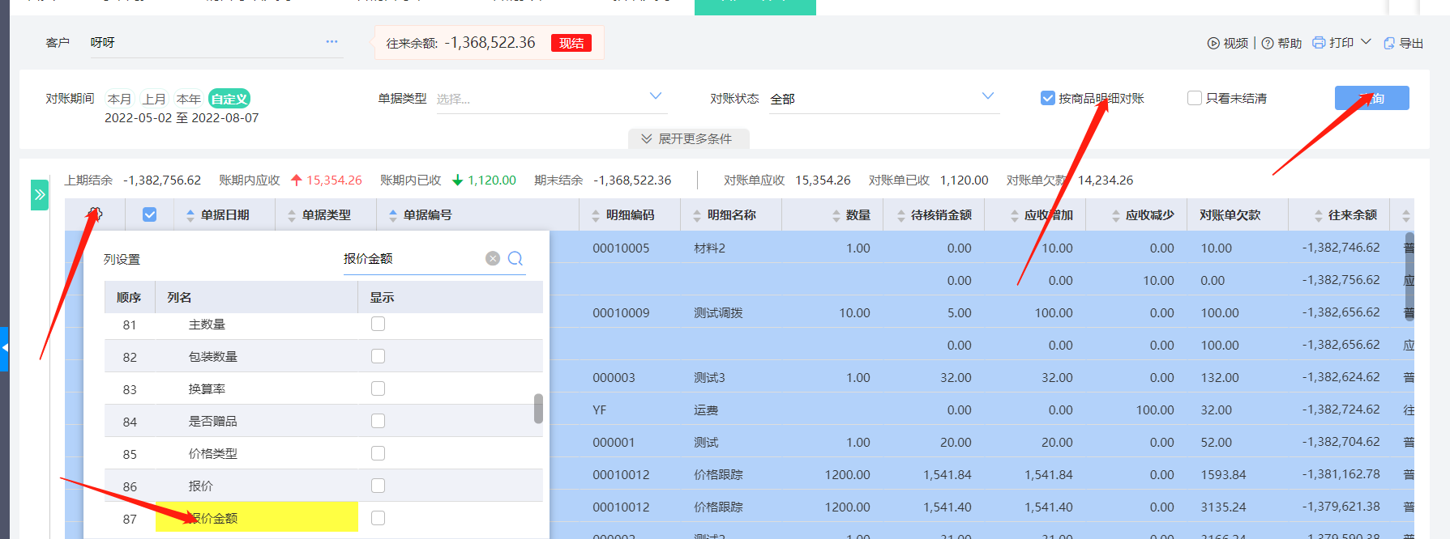The height and width of the screenshot is (539, 1450).
Task: Expand the left side panel arrows
Action: [40, 195]
